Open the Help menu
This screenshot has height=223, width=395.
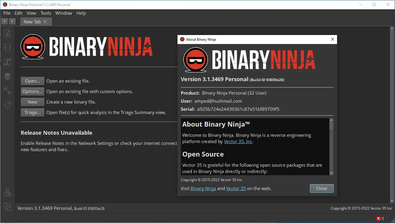click(81, 13)
